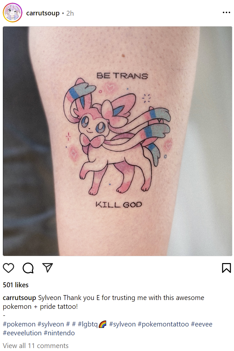Click carrutsoup username in the caption

coord(20,298)
